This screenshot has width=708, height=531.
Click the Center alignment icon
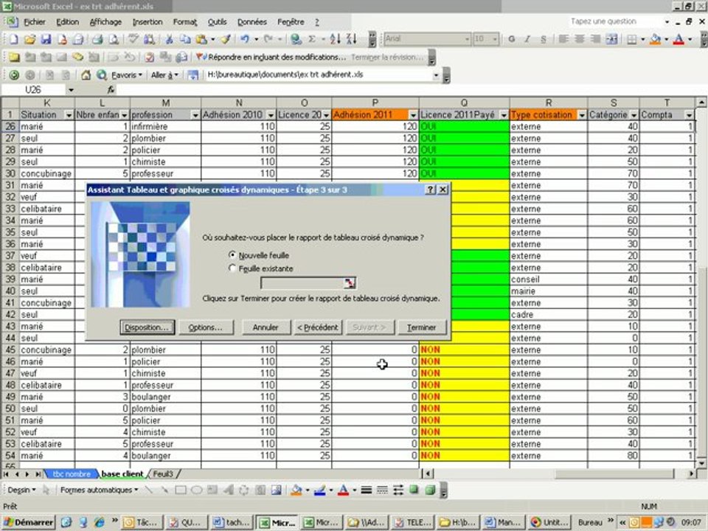pyautogui.click(x=580, y=39)
